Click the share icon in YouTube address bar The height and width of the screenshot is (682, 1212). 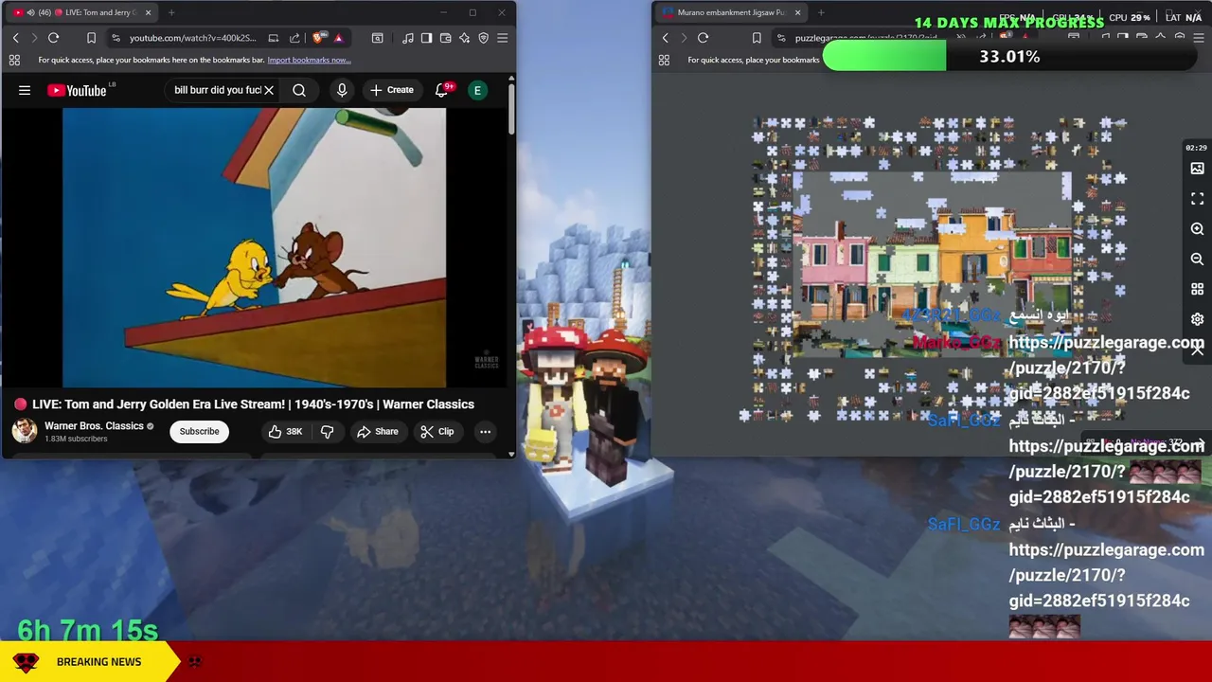[x=294, y=38]
